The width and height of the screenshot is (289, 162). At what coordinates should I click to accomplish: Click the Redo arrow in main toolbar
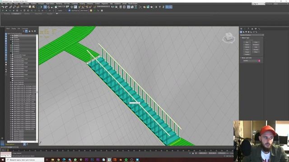[6, 7]
